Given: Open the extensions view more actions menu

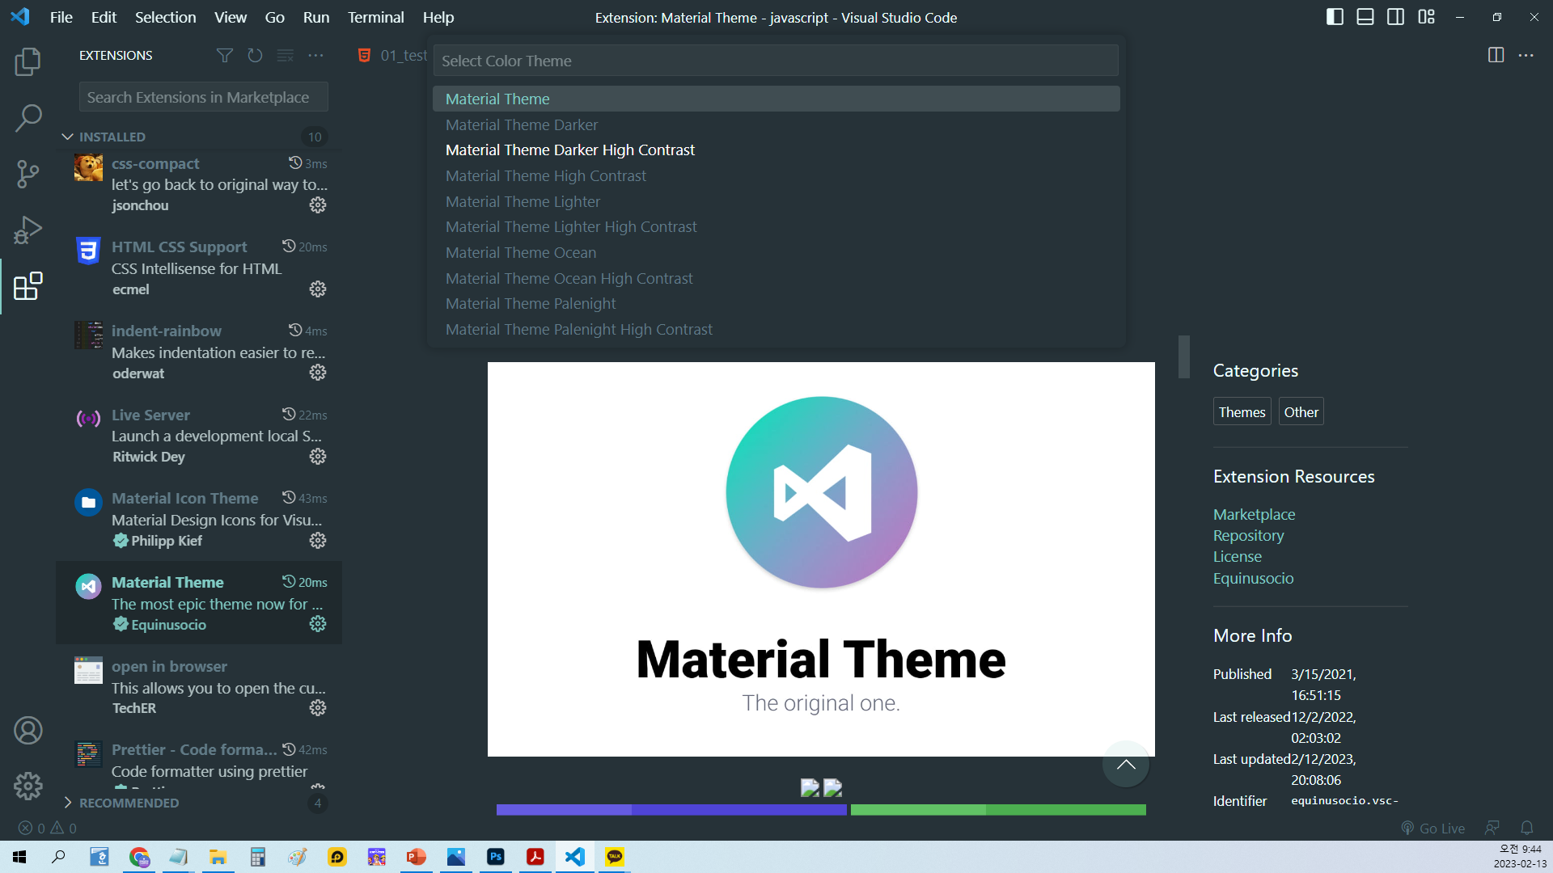Looking at the screenshot, I should [x=316, y=55].
